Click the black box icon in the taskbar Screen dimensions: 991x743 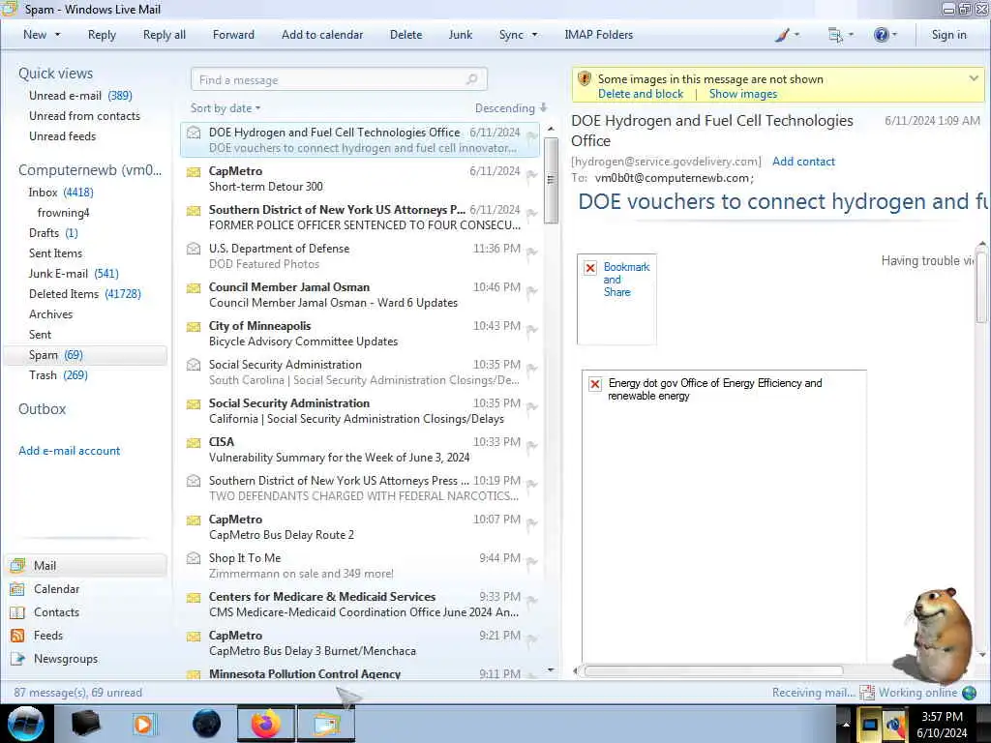click(x=85, y=724)
